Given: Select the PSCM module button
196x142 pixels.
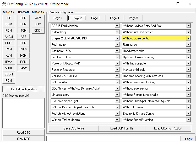Looking at the screenshot, I should tap(23, 49).
